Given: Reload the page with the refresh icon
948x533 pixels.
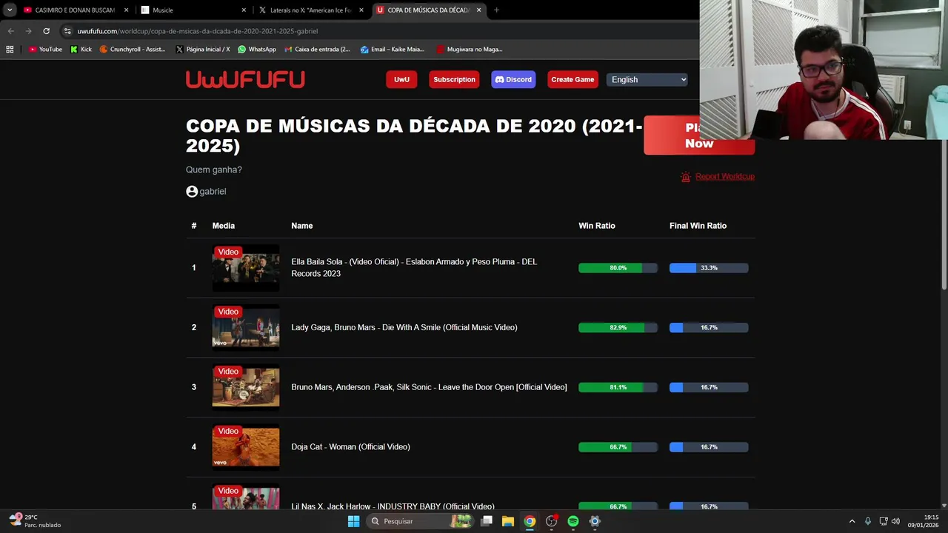Looking at the screenshot, I should 46,31.
